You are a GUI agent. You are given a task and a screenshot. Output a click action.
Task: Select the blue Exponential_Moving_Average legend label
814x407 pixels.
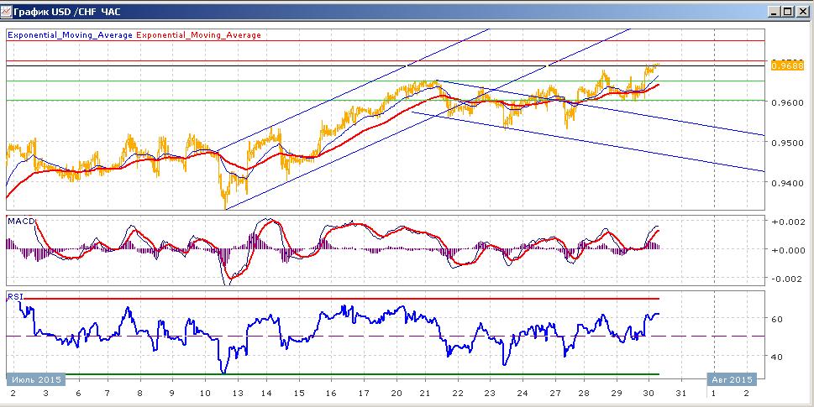tap(70, 35)
